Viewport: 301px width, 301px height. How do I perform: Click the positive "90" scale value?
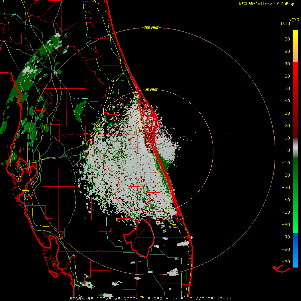[287, 39]
